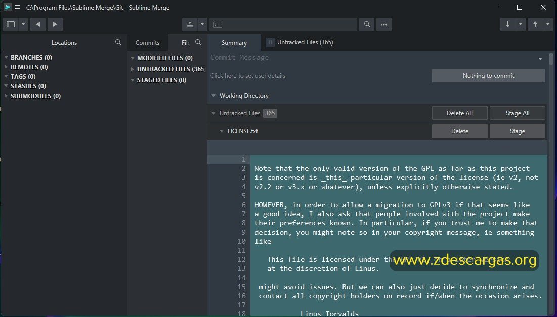Click line number 6 in gutter

pyautogui.click(x=244, y=205)
